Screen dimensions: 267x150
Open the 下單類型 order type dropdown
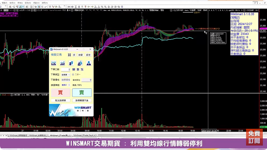tap(66, 75)
